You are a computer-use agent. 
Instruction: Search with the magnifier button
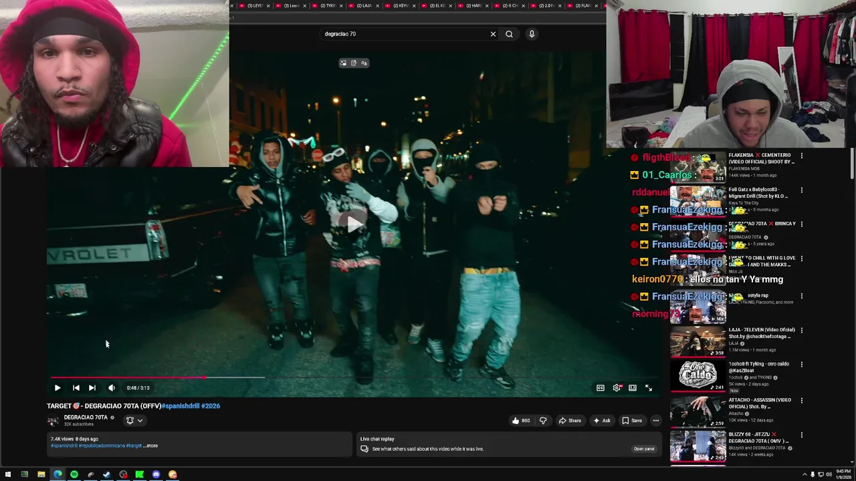(509, 34)
